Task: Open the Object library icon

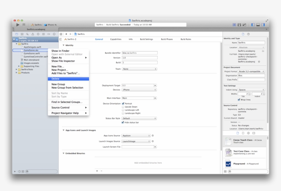Action: click(248, 133)
